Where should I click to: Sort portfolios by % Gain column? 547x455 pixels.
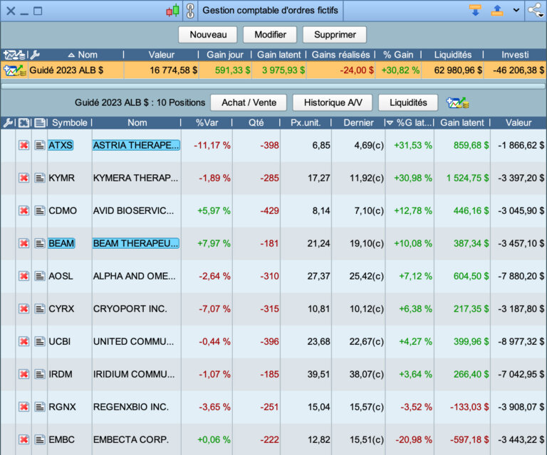coord(398,55)
